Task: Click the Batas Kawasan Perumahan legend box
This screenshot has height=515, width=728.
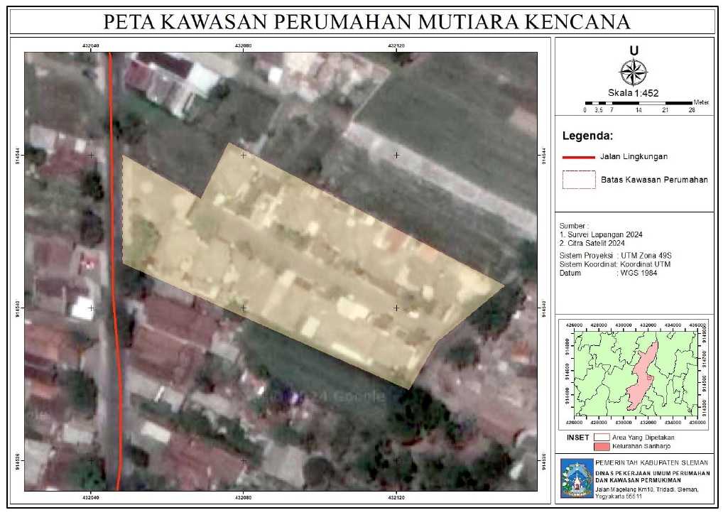Action: point(579,180)
